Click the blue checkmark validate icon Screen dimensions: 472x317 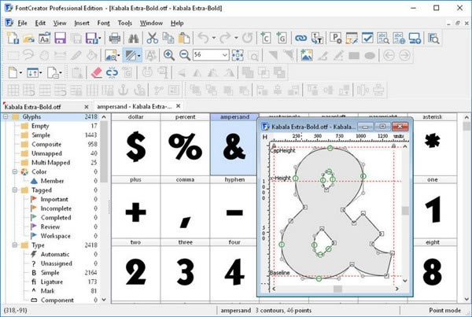[367, 39]
